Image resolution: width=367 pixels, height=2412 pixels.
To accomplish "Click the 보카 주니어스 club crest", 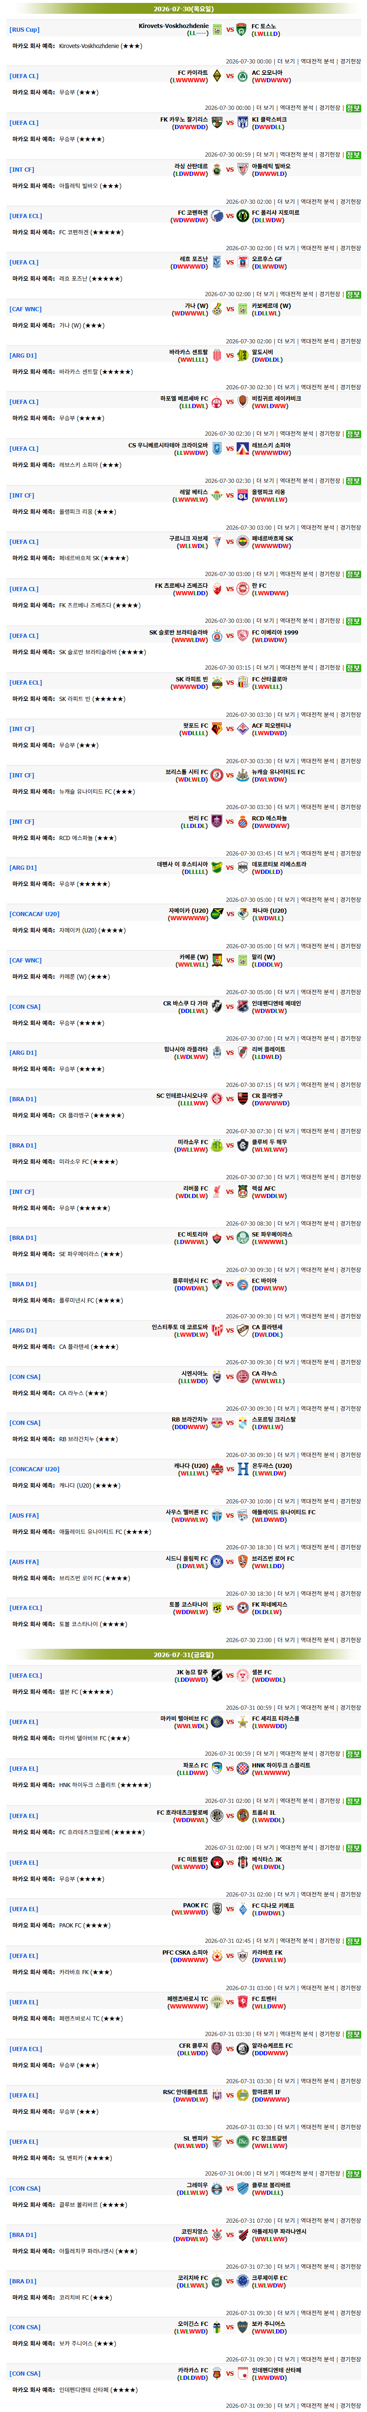I will tap(243, 2328).
